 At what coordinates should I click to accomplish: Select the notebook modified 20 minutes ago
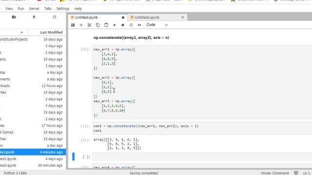click(33, 165)
